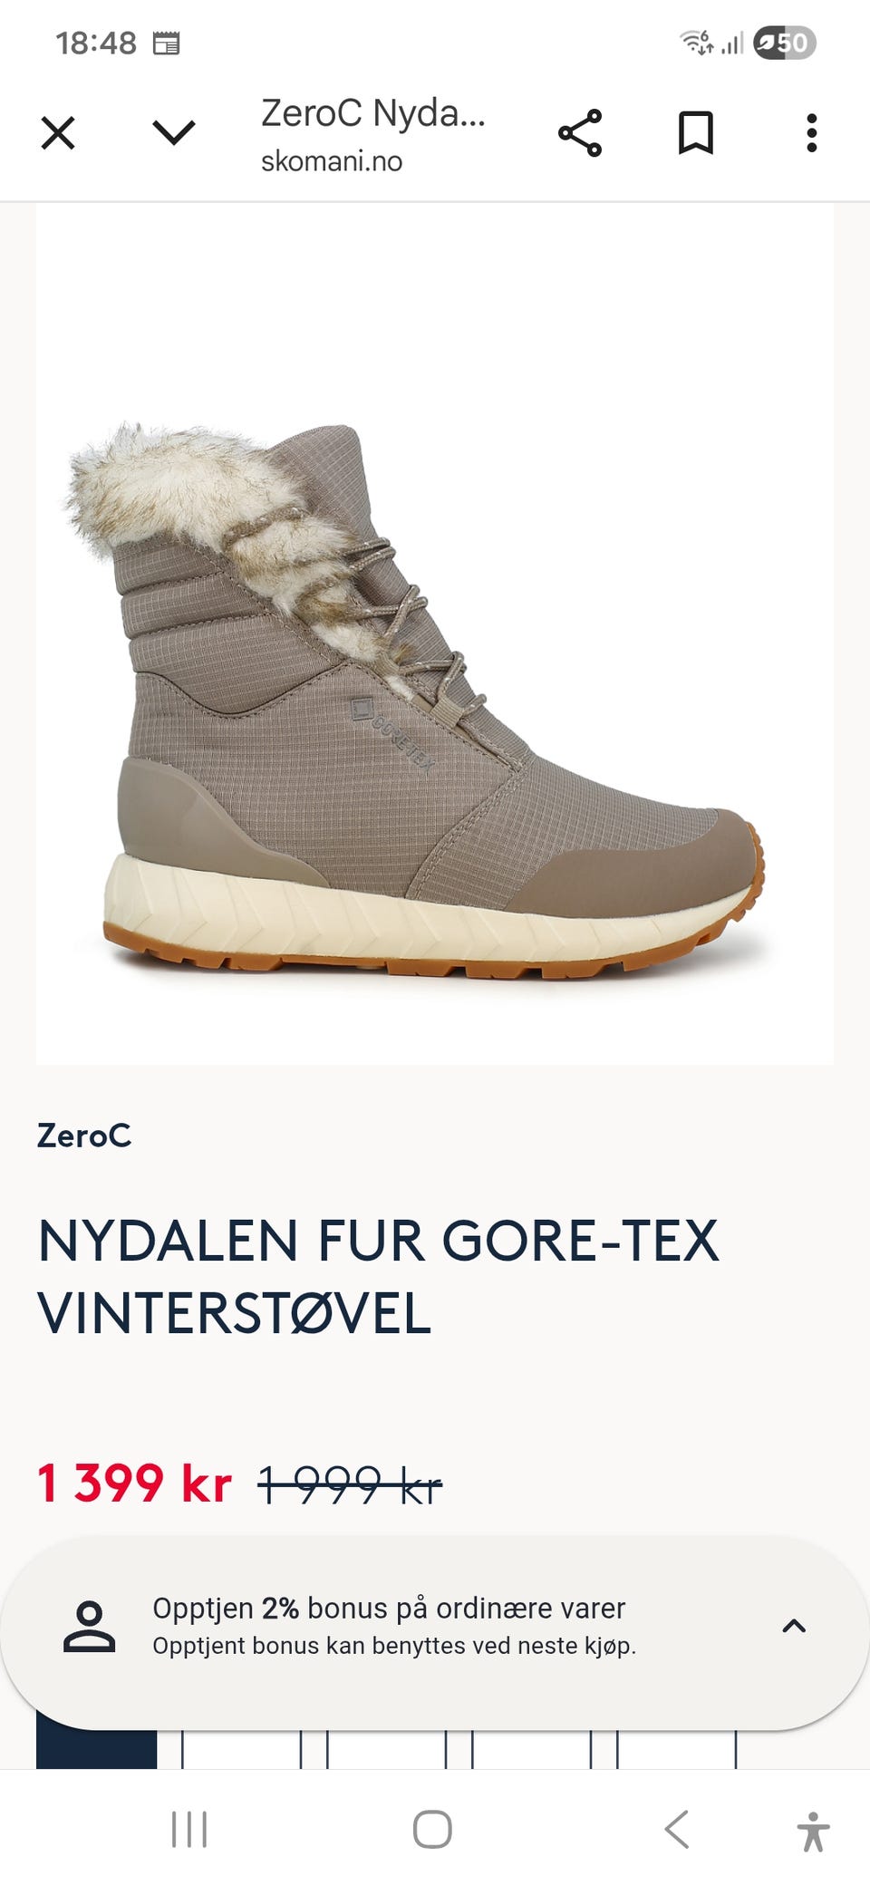Open the ZeroC brand link
Image resolution: width=870 pixels, height=1885 pixels.
click(84, 1136)
